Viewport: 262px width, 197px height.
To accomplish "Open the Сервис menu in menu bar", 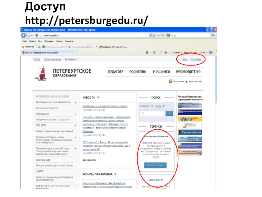I will click(x=59, y=41).
